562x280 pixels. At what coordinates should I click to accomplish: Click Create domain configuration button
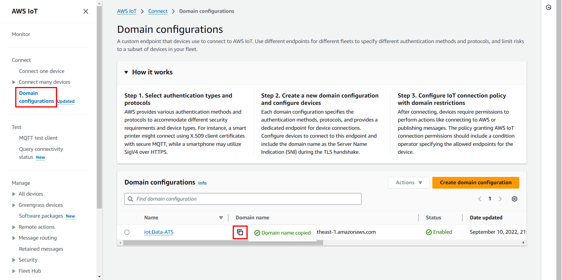coord(476,182)
